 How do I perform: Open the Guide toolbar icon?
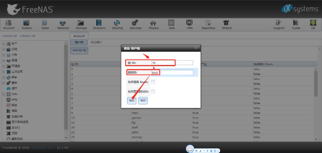(296, 25)
